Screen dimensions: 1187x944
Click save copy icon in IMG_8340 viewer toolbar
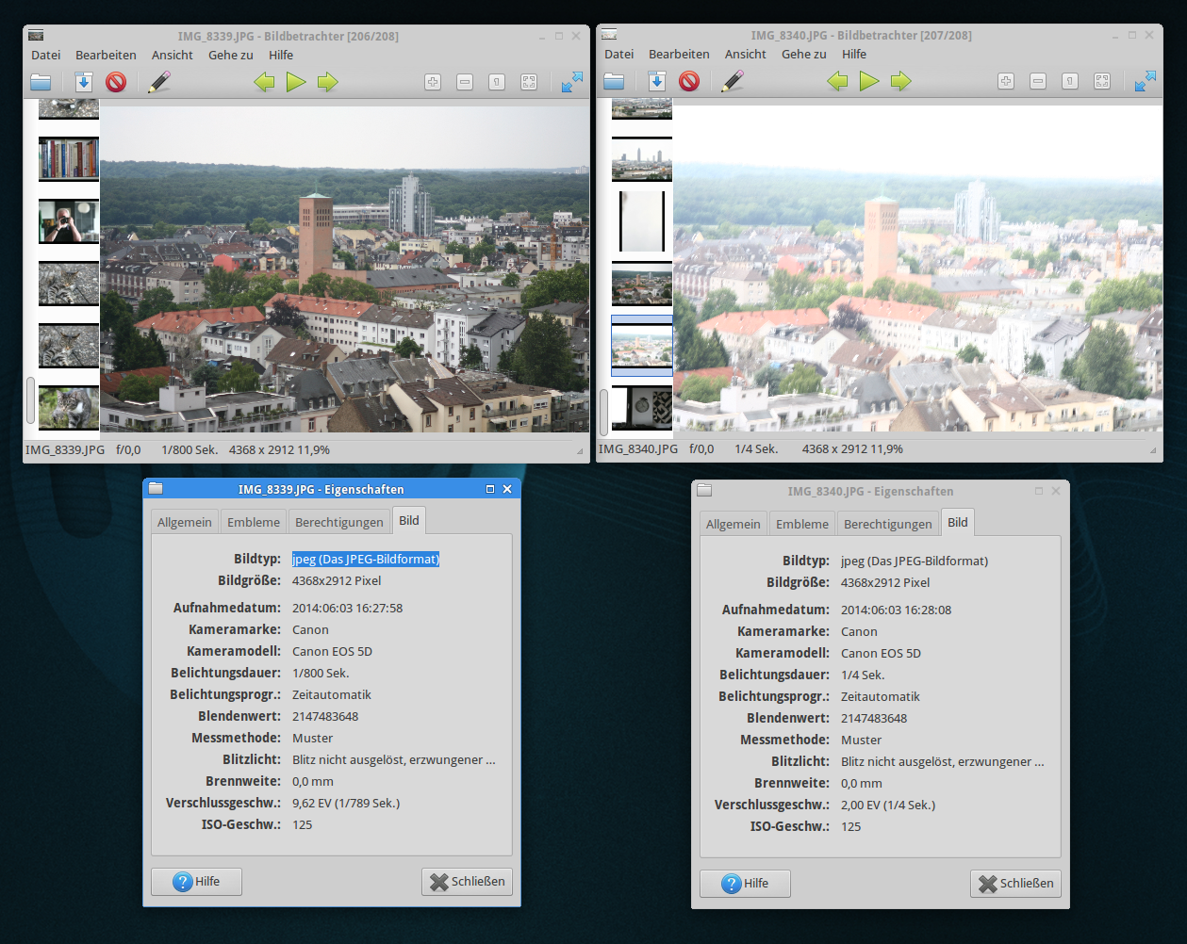coord(657,81)
